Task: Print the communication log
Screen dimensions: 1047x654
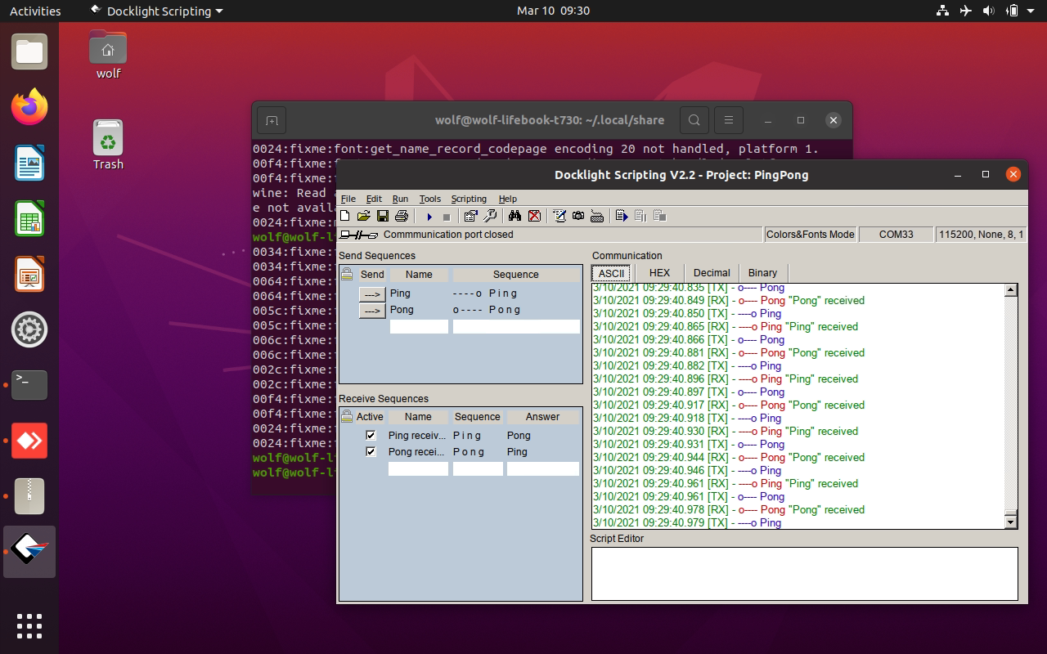Action: tap(401, 216)
